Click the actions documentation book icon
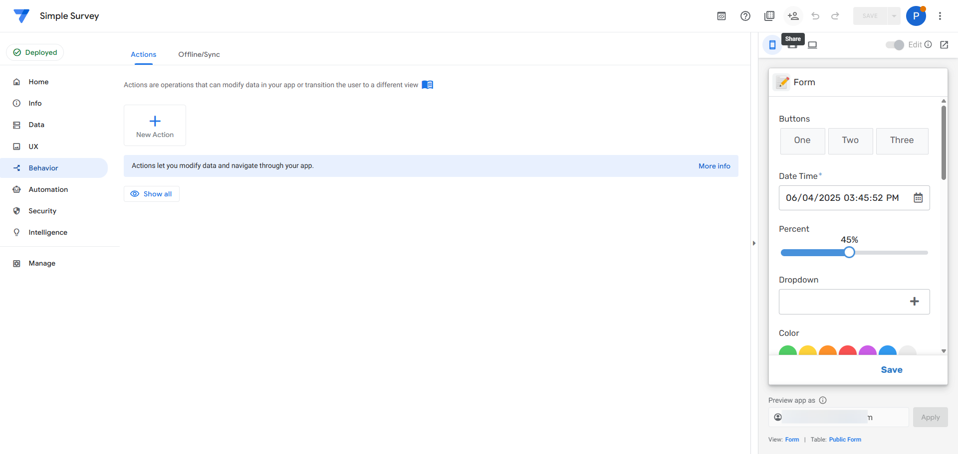958x454 pixels. 428,85
